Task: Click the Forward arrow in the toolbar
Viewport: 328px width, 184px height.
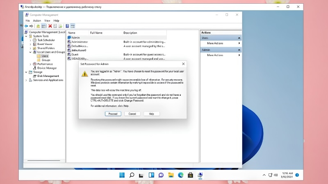Action: click(x=31, y=26)
